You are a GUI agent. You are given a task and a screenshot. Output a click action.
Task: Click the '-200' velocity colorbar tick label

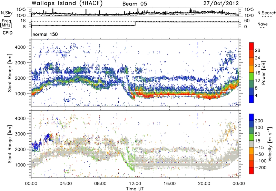pyautogui.click(x=261, y=168)
